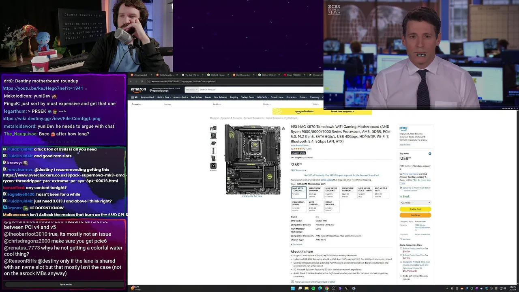Open Monitors category in Computers subnav

[266, 104]
